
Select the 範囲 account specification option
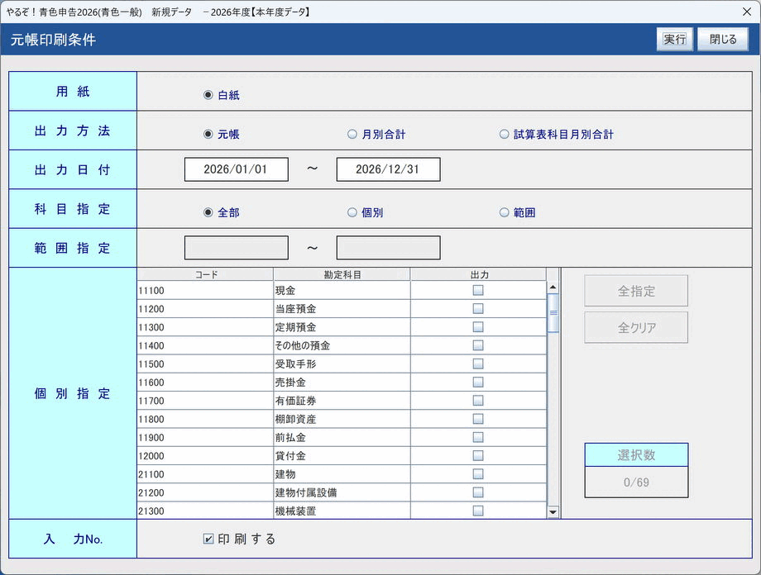point(503,211)
